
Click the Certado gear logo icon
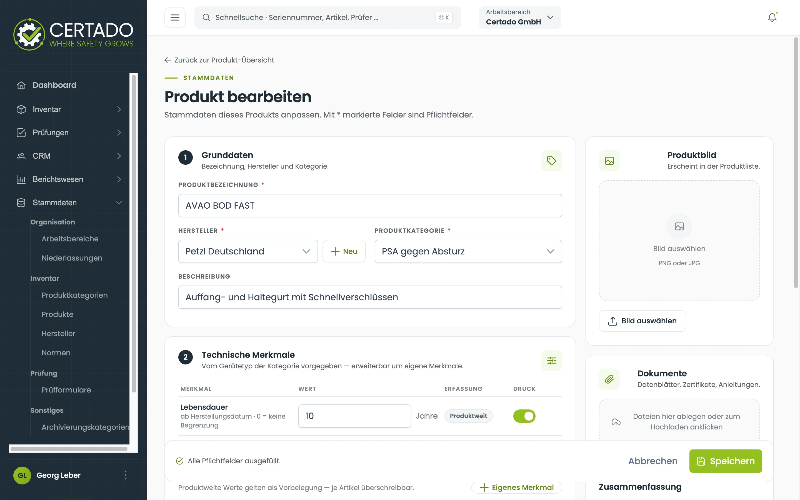click(29, 34)
